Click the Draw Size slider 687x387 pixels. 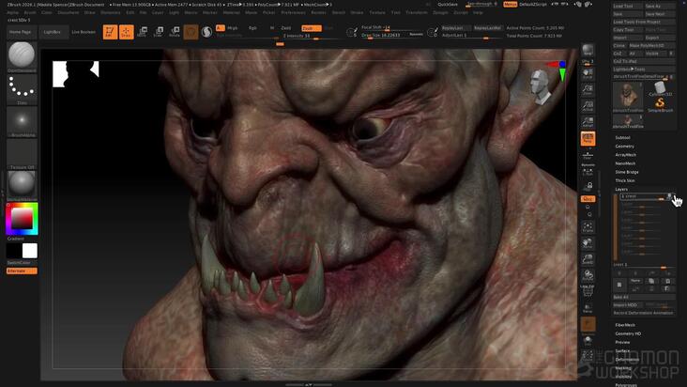392,35
